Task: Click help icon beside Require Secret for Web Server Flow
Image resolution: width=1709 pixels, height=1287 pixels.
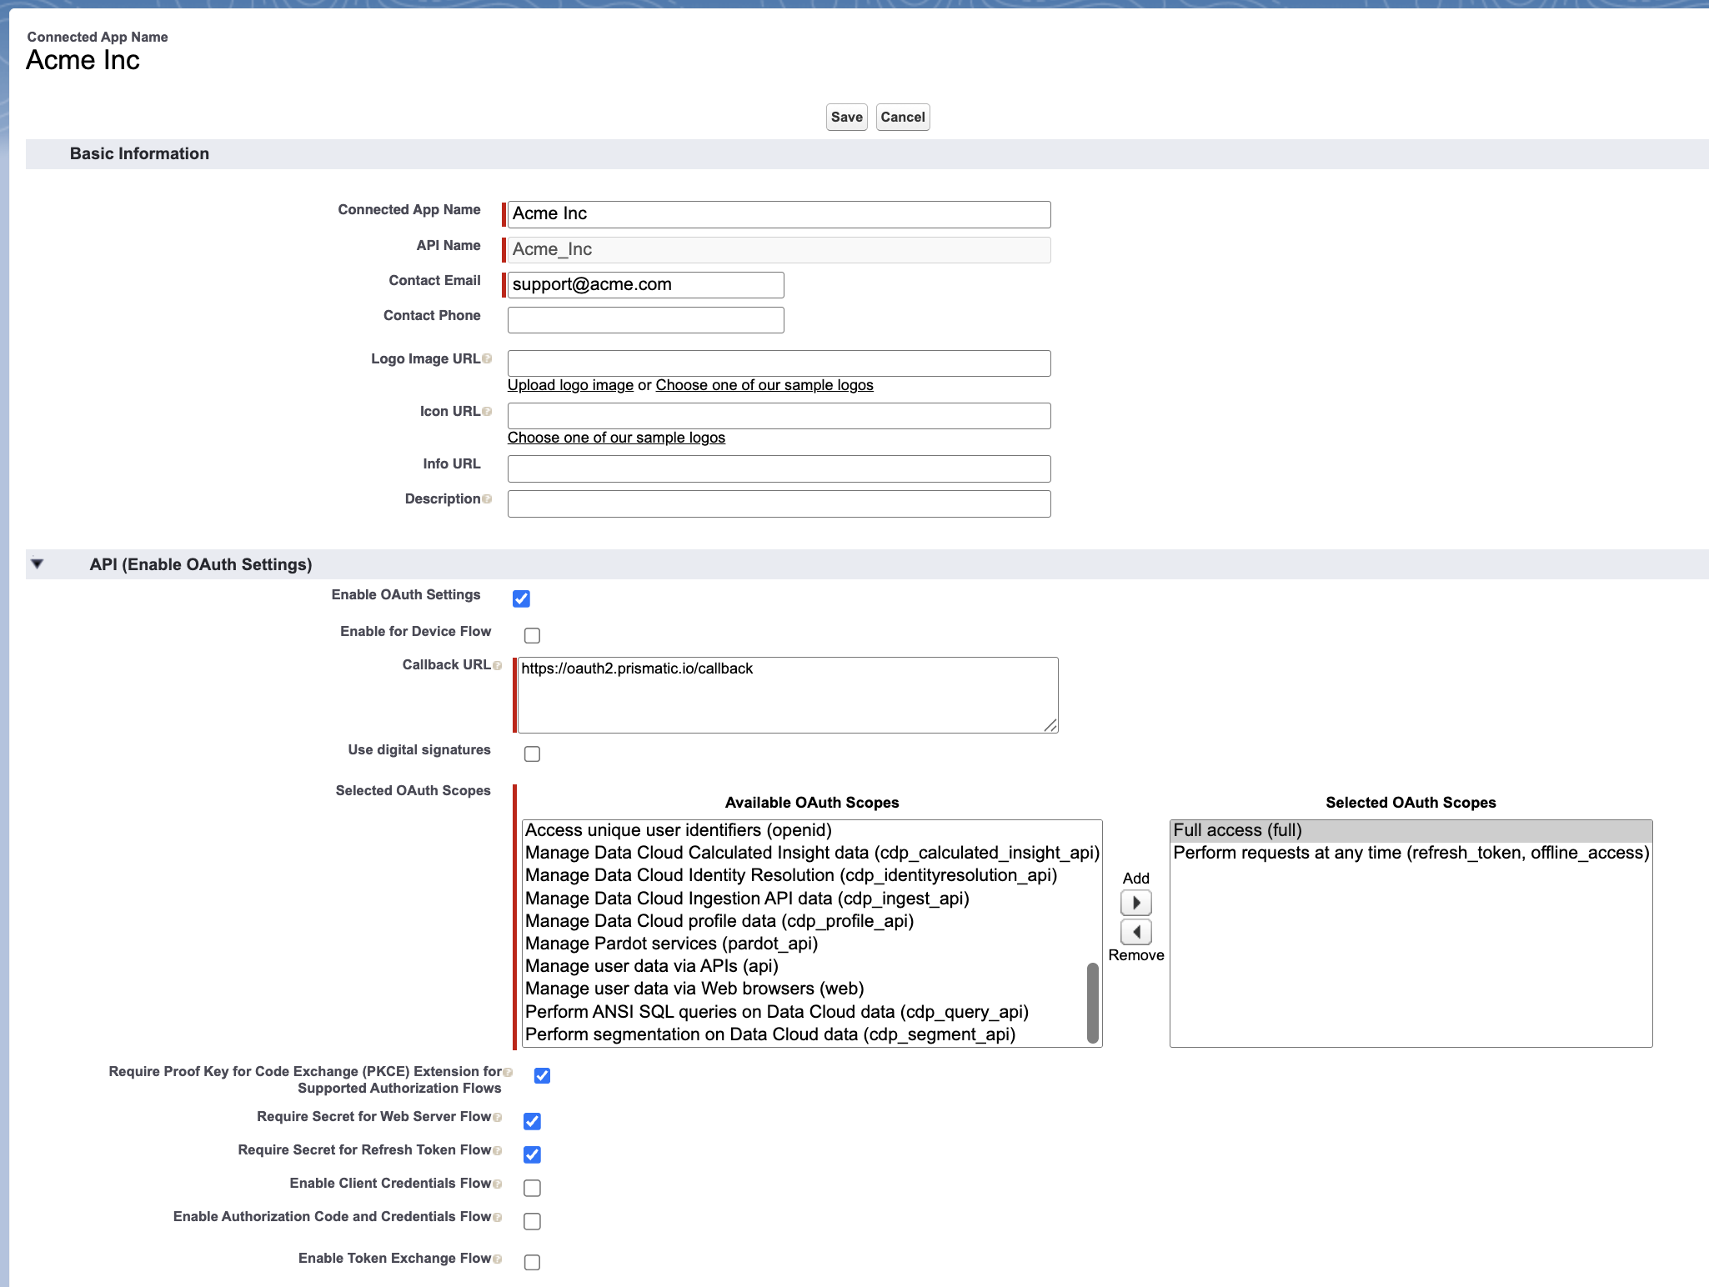Action: coord(497,1116)
